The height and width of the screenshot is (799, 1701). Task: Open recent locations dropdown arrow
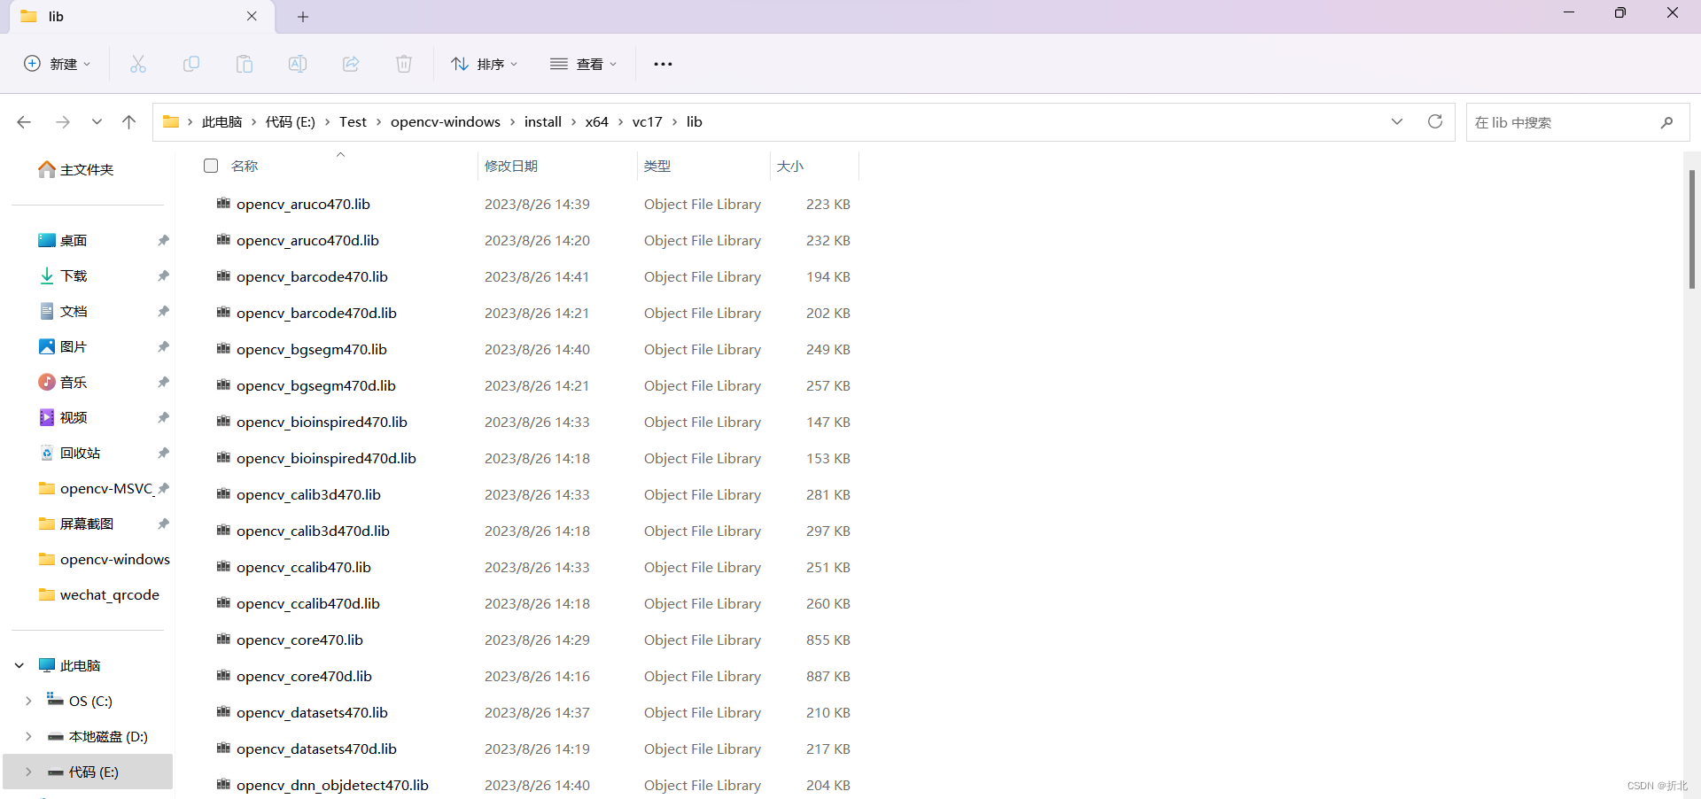tap(97, 122)
